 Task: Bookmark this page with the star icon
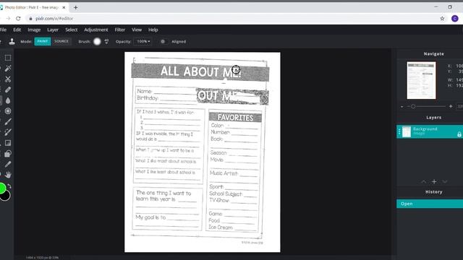442,19
